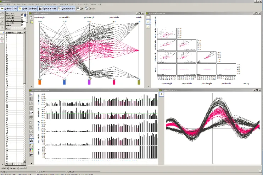Open the Permutation Matrix toolbar view
Viewport: 263px width, 175px height.
pos(47,9)
